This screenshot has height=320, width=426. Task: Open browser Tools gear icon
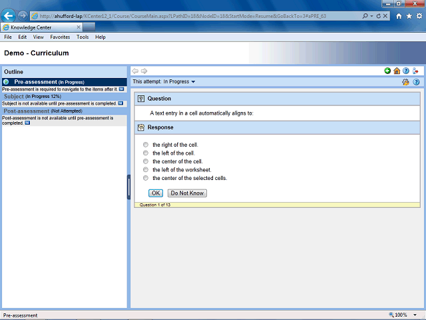point(419,16)
